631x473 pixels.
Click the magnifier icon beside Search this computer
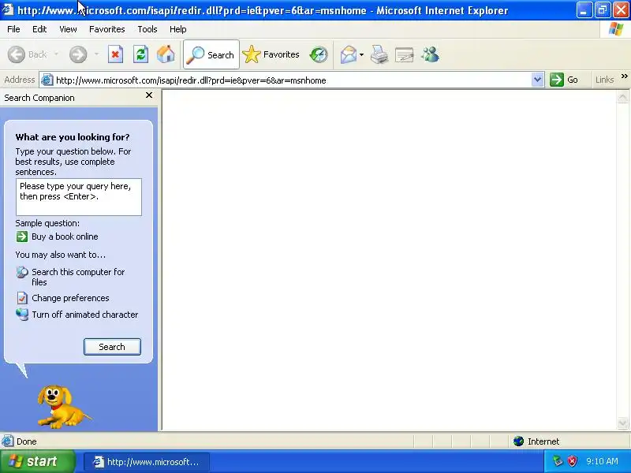click(22, 273)
